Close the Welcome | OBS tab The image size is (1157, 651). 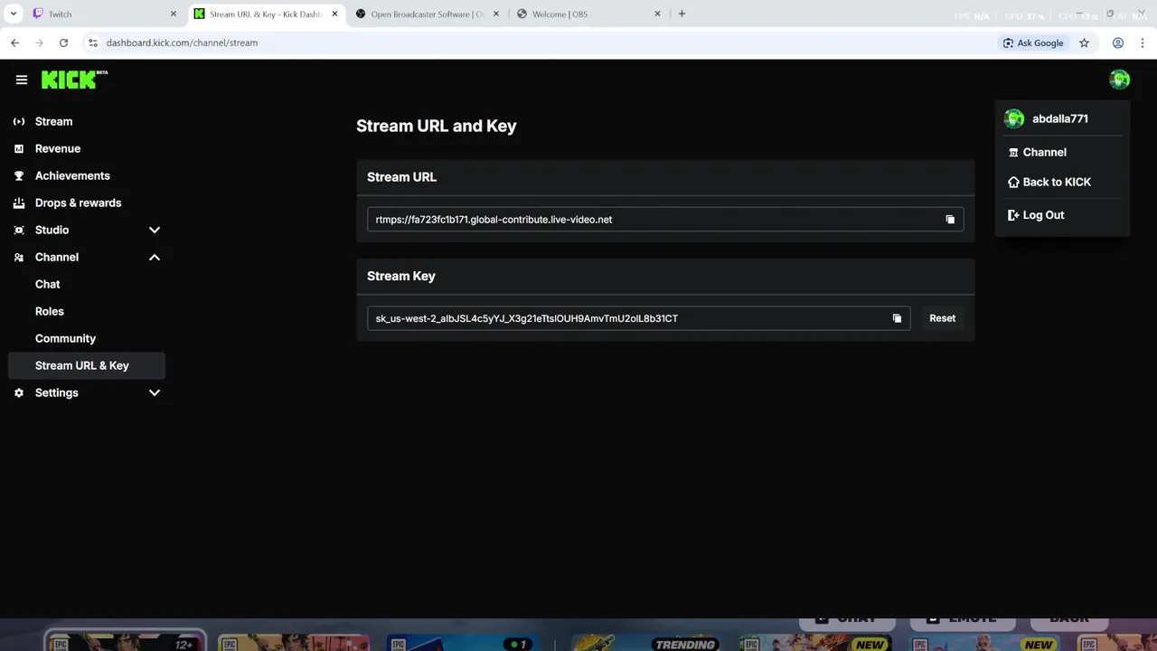tap(657, 14)
